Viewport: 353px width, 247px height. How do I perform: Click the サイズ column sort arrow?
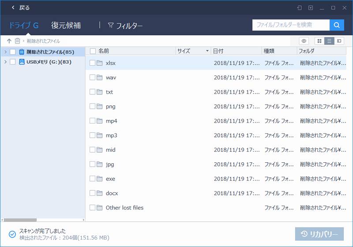(207, 51)
